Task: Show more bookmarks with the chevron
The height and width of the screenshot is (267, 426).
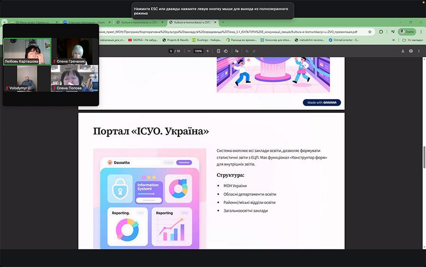Action: pos(393,40)
